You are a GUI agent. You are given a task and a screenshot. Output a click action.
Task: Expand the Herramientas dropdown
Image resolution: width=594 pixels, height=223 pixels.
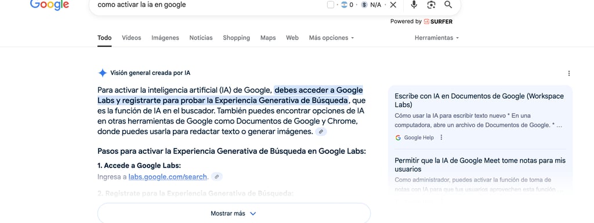pos(437,38)
